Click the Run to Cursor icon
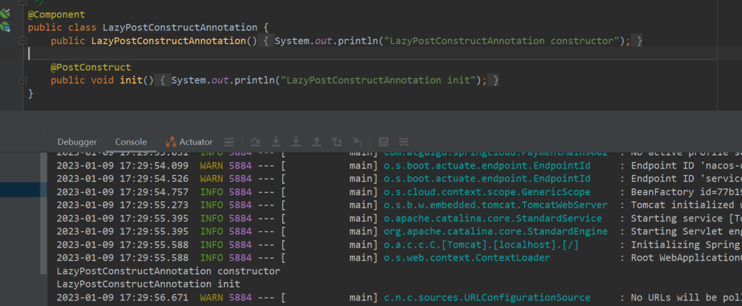742x306 pixels. click(x=358, y=142)
